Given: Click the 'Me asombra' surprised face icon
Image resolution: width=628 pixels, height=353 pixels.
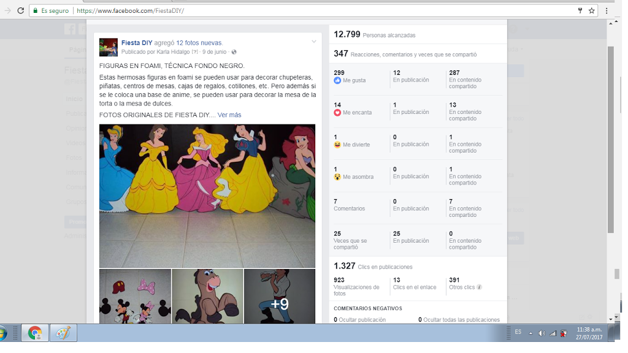Looking at the screenshot, I should 337,177.
